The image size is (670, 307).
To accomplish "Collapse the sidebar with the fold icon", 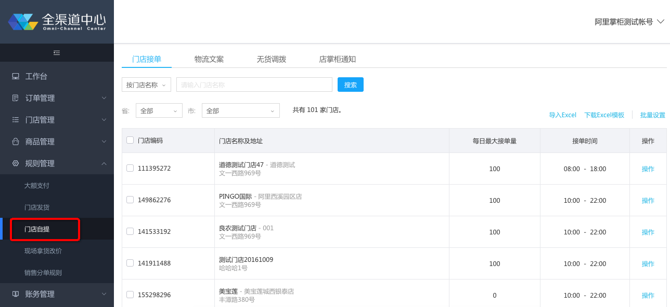I will pos(57,52).
